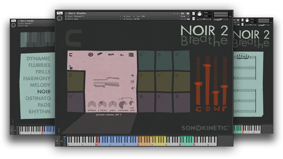The image size is (283, 159).
Task: Click the instrument waveform icon in front window
Action: point(59,18)
